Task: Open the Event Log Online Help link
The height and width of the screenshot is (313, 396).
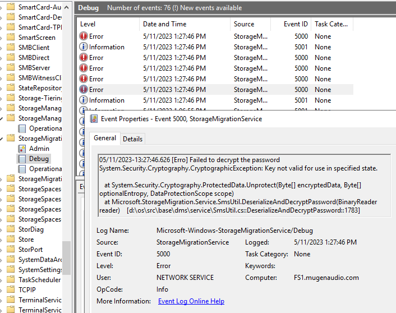Action: (191, 301)
